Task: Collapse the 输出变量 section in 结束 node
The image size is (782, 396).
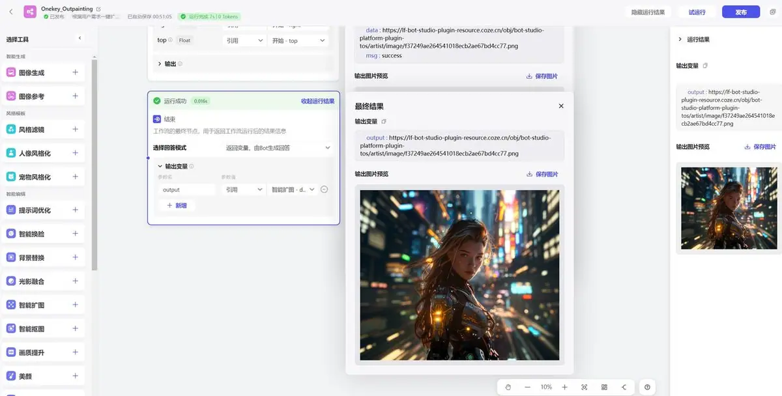Action: point(160,166)
